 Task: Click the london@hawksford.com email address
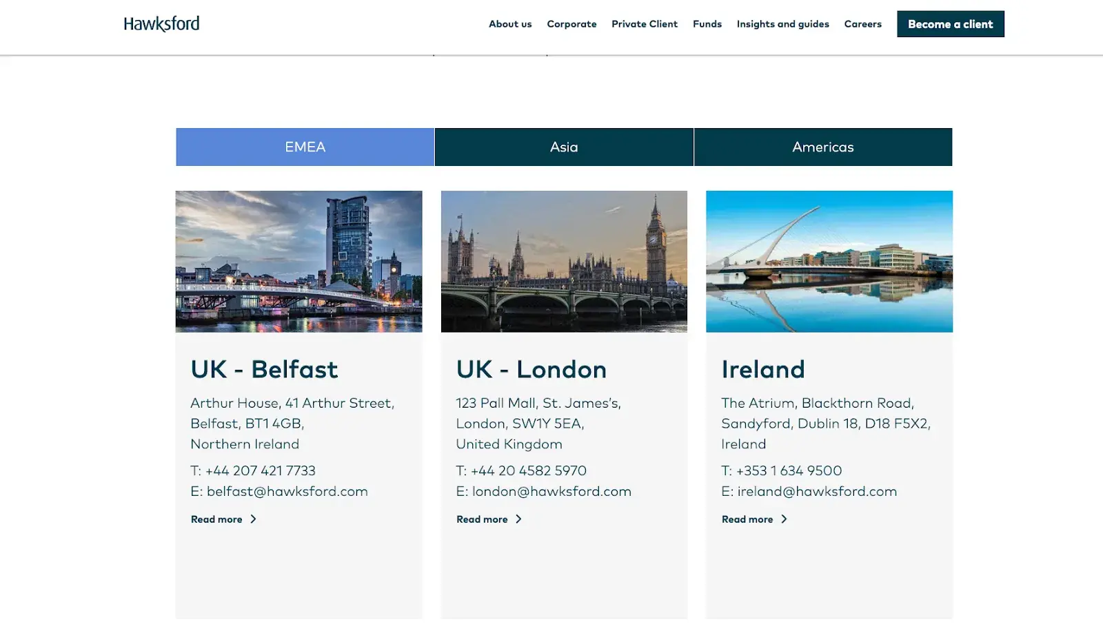[551, 492]
